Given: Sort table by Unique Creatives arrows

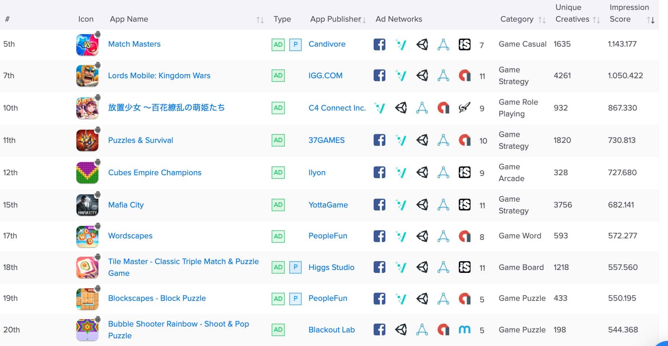Looking at the screenshot, I should [596, 20].
